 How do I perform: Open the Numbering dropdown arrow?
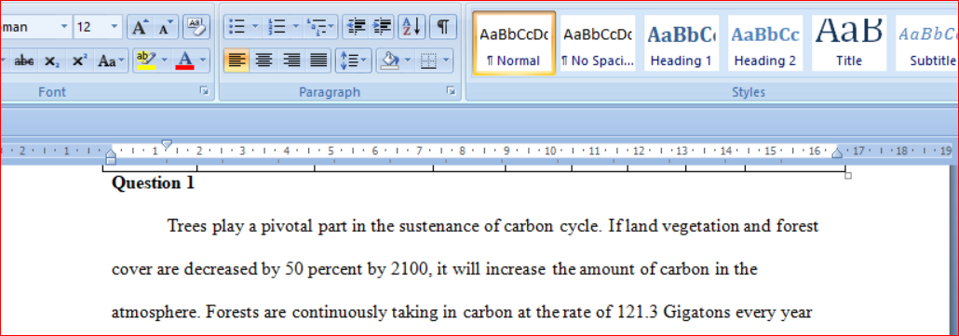295,28
